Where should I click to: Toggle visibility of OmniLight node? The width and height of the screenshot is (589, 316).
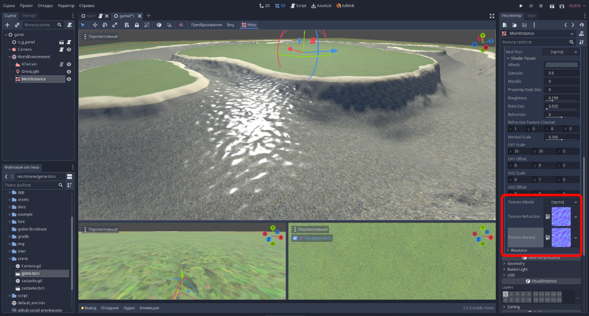(x=69, y=71)
